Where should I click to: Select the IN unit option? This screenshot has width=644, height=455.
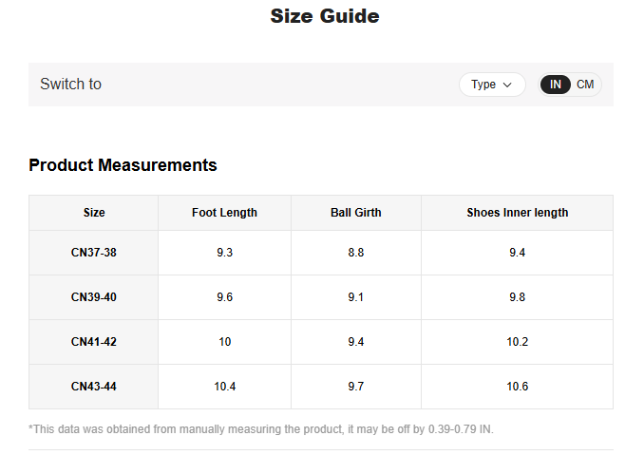click(x=556, y=85)
